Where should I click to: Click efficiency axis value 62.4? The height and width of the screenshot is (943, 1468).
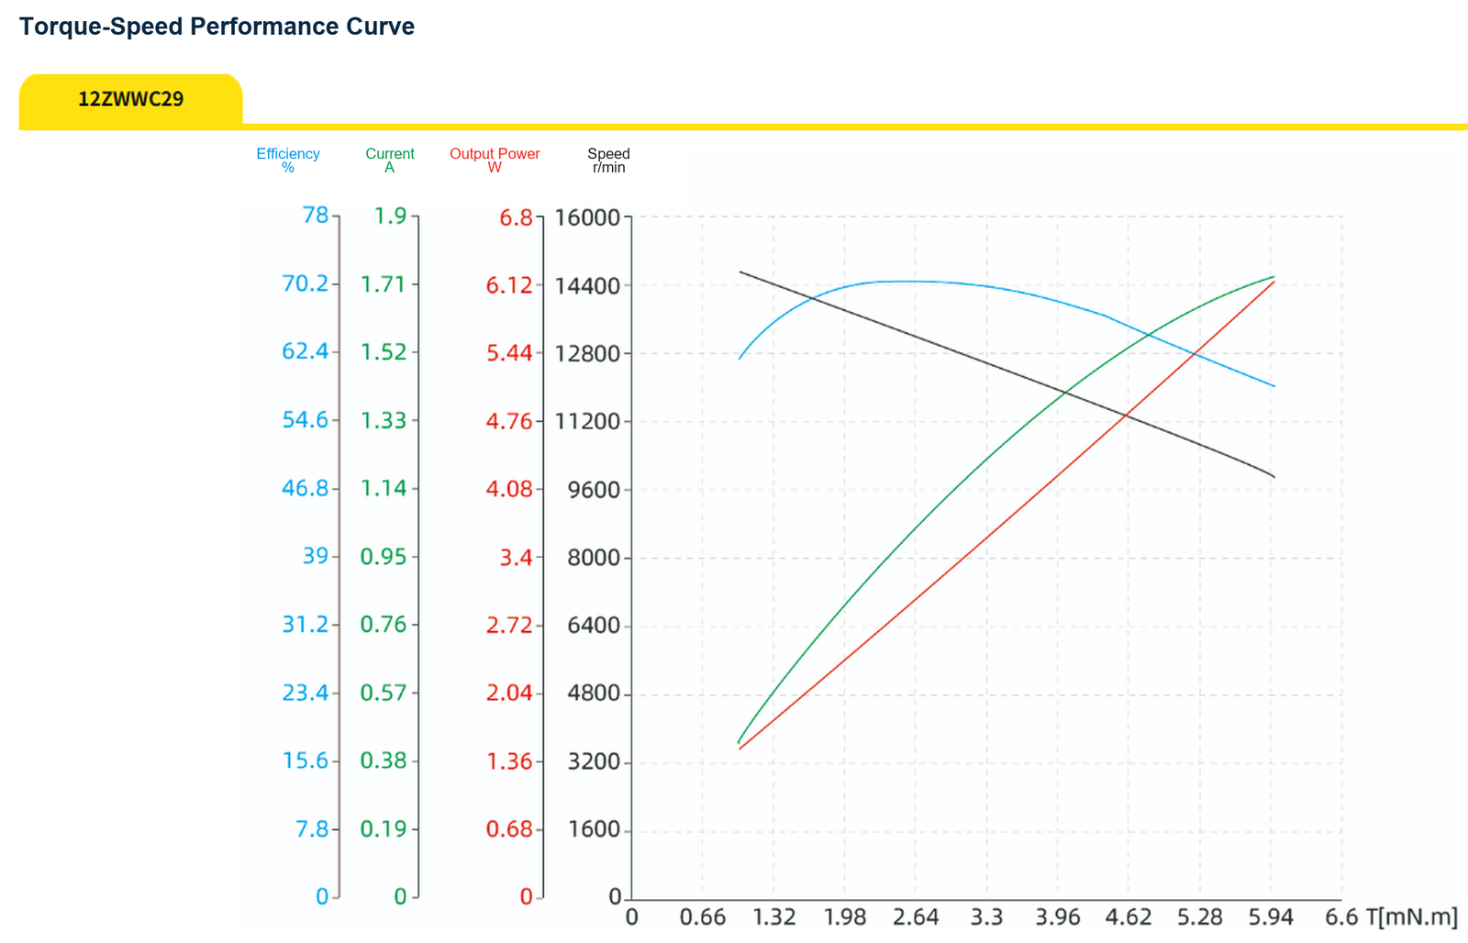pos(305,351)
